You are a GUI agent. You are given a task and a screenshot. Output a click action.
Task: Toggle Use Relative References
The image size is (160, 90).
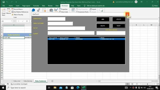point(20,12)
